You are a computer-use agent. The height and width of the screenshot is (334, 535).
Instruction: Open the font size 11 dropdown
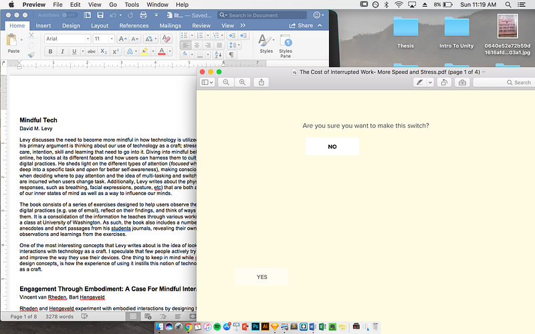click(112, 39)
